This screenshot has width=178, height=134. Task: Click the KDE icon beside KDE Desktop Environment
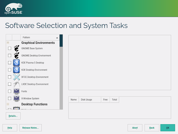coord(16,70)
